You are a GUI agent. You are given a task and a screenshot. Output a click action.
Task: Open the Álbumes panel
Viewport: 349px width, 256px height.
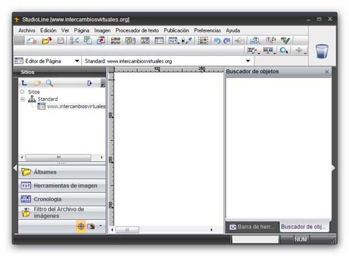coord(62,172)
